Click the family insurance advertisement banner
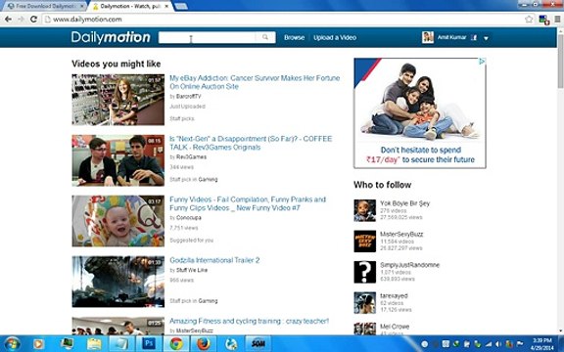The image size is (564, 352). tap(420, 112)
